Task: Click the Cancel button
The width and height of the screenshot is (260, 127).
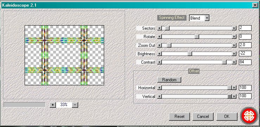Action: (x=203, y=117)
